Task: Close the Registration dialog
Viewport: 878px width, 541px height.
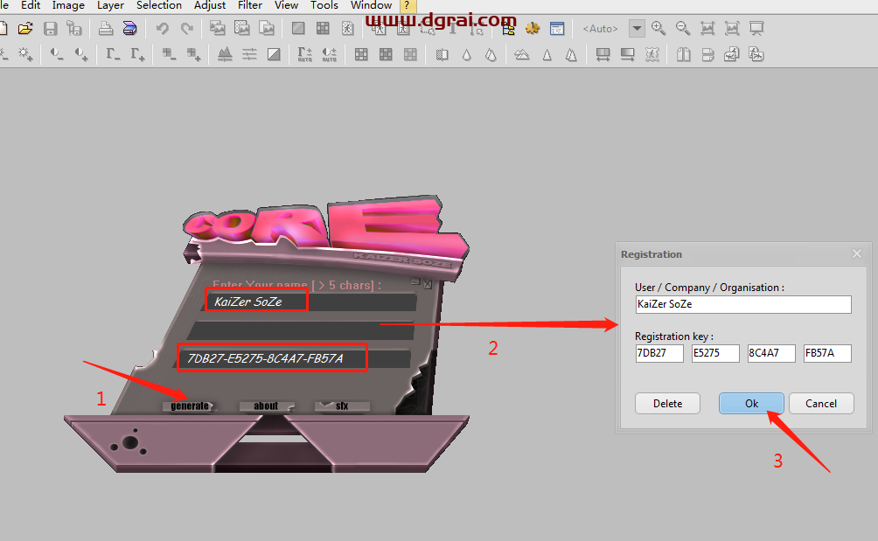Action: pyautogui.click(x=857, y=254)
